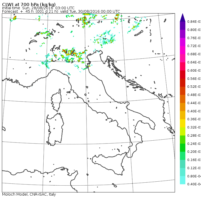Viewport: 201px width, 198px height.
Task: Pick the bright green band between 0.24 and 0.28
Action: point(182,140)
